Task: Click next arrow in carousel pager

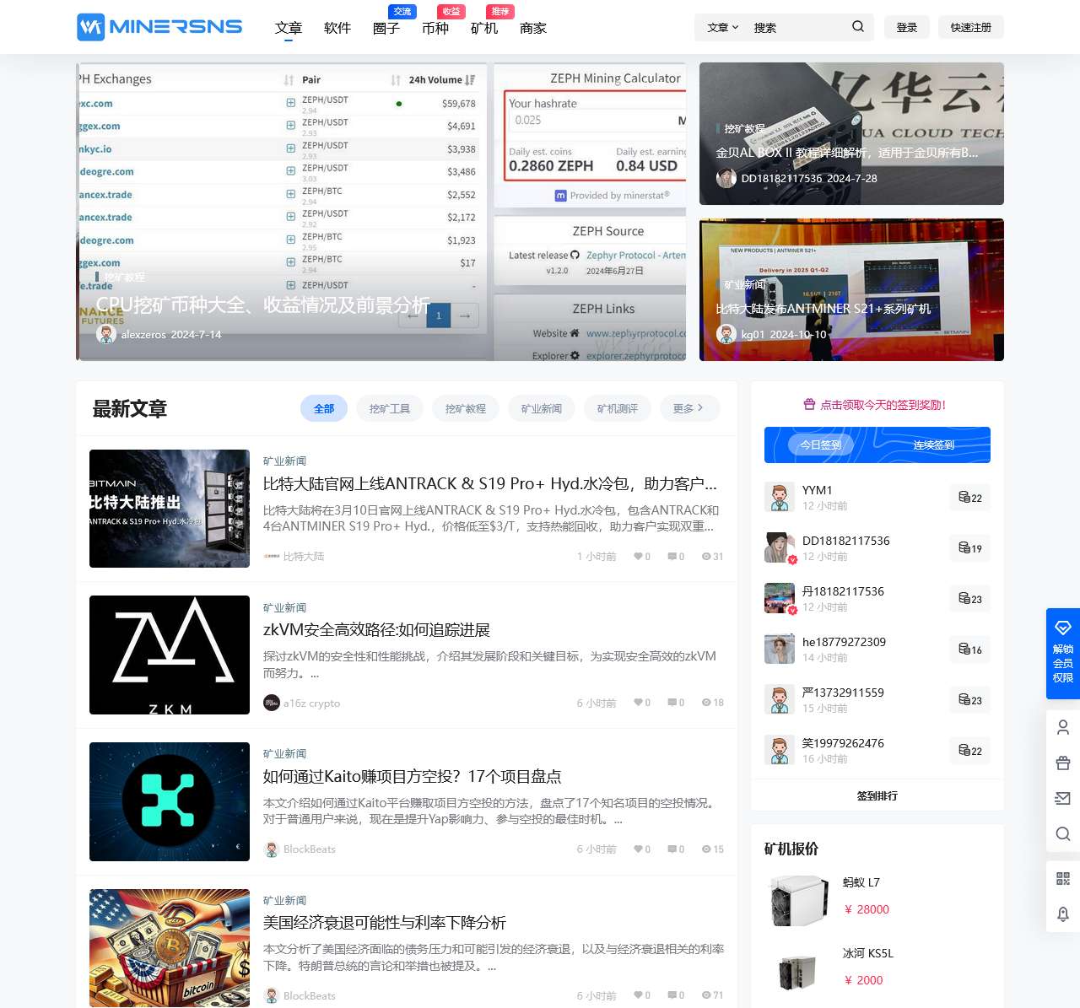Action: pos(465,315)
